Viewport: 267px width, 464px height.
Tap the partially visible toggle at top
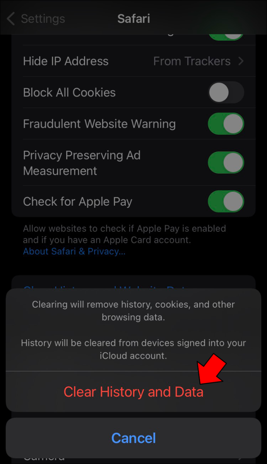[226, 37]
